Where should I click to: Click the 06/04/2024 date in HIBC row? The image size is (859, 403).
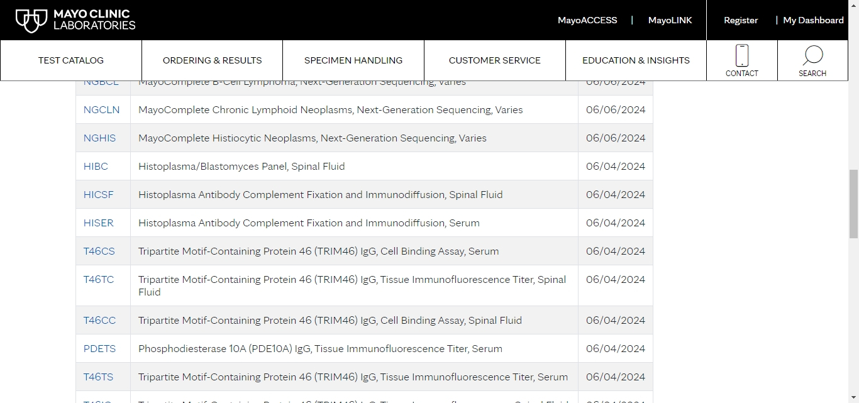(616, 167)
